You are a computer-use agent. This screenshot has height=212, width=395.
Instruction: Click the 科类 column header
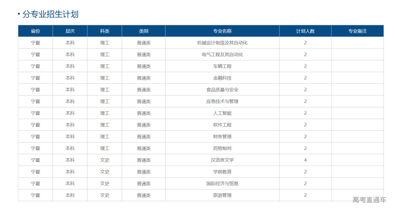[105, 31]
